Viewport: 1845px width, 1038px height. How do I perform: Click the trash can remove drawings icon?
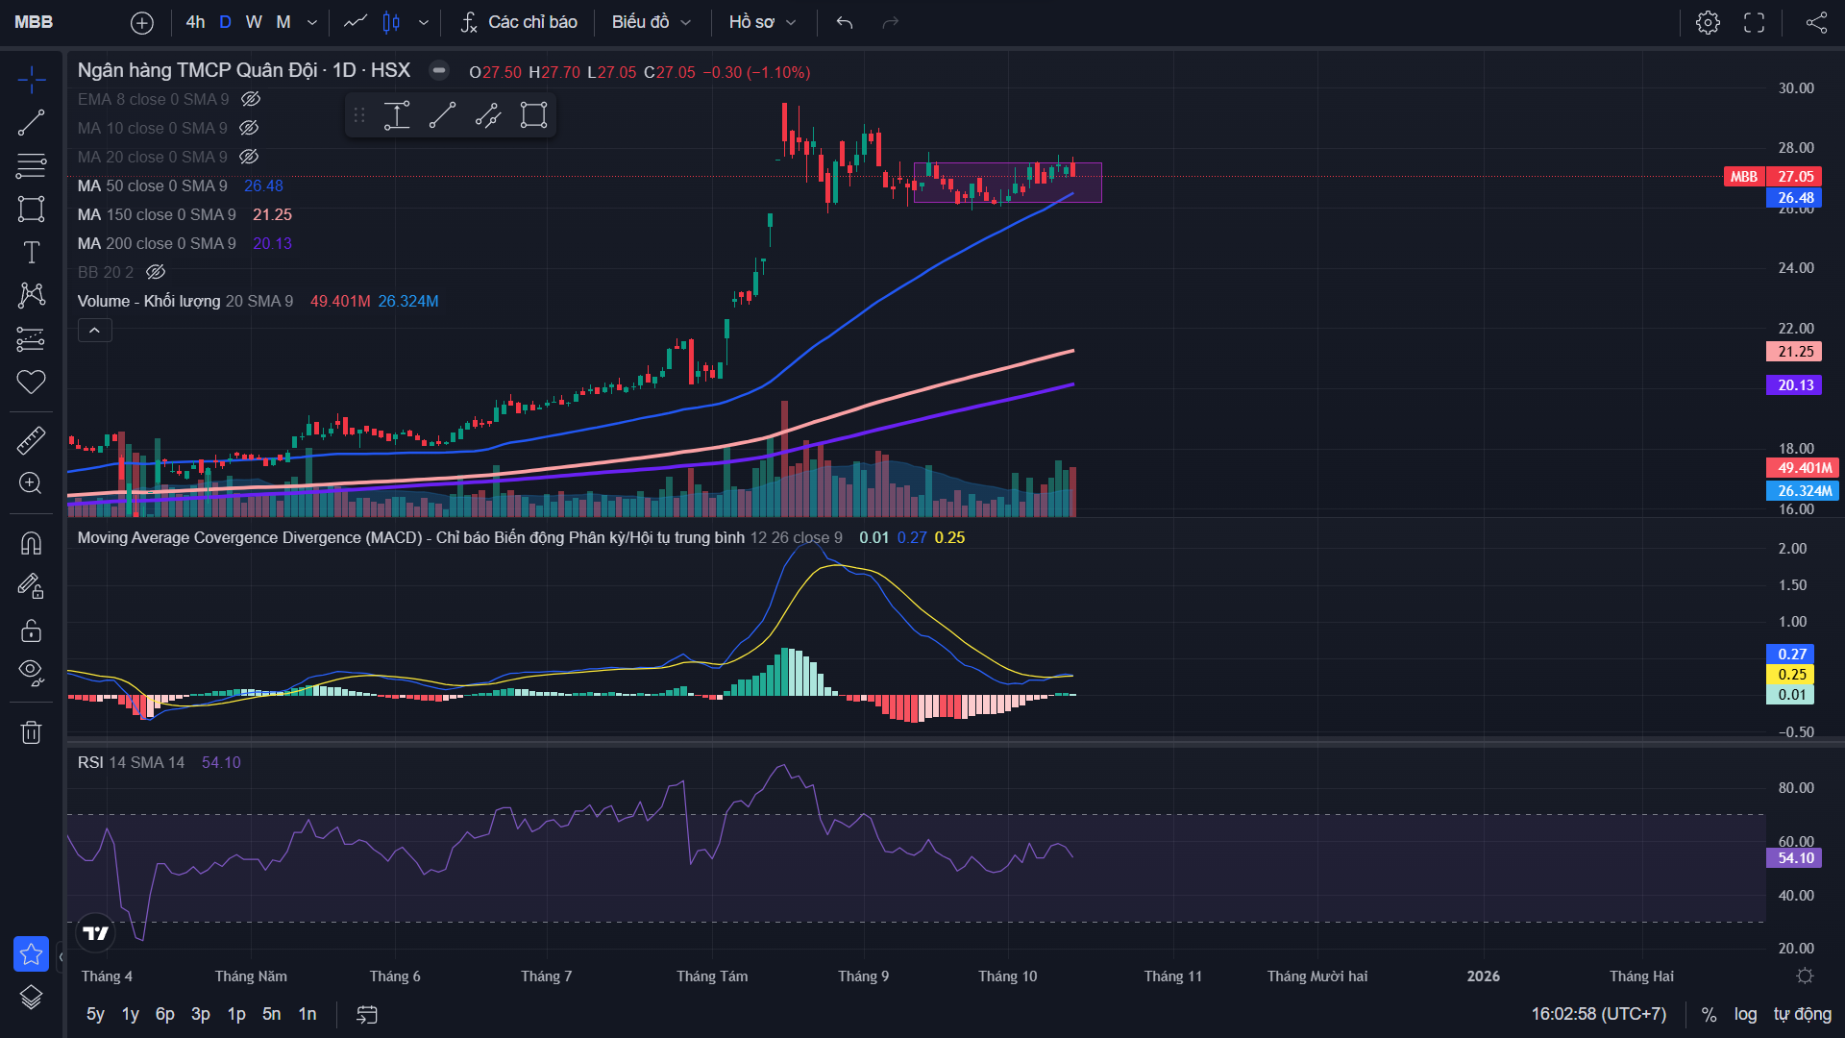point(31,732)
